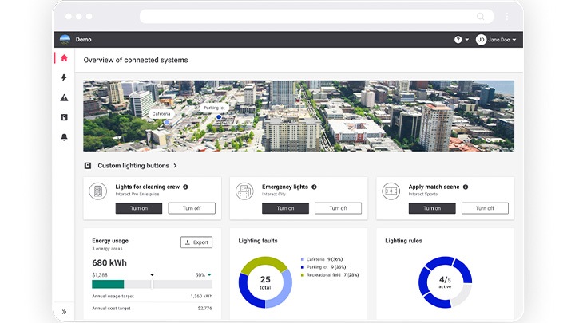Screen dimensions: 575x323
Task: Click the chevron after Custom lighting buttons
Action: pyautogui.click(x=175, y=166)
